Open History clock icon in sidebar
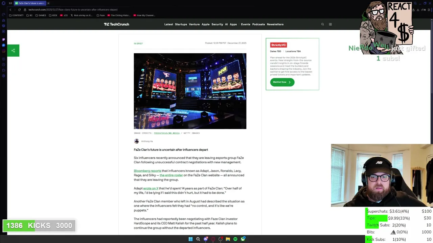This screenshot has height=243, width=433. point(3,64)
